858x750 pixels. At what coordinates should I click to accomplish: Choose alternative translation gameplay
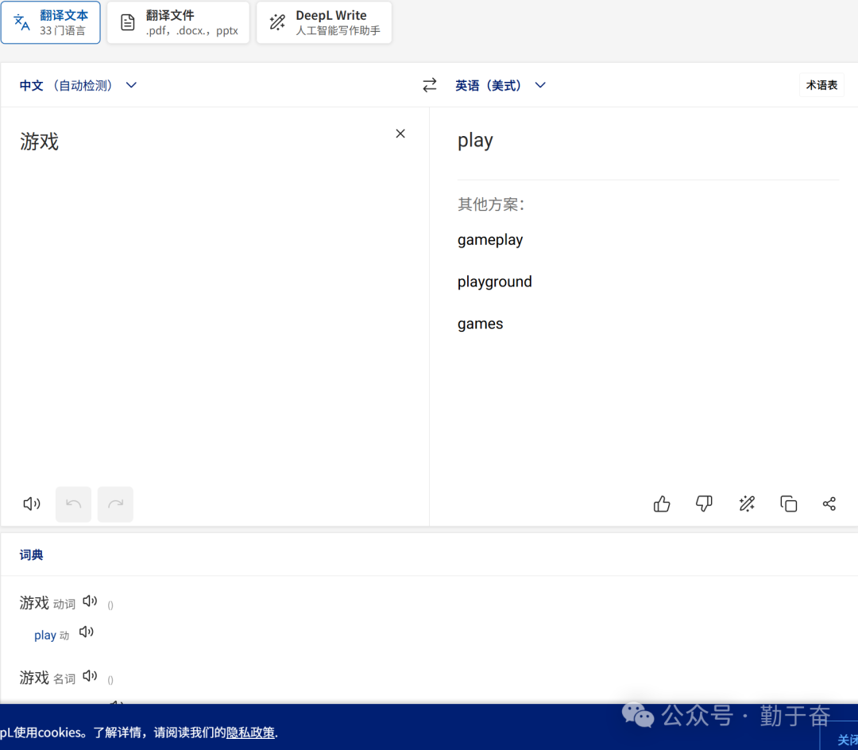[x=490, y=239]
